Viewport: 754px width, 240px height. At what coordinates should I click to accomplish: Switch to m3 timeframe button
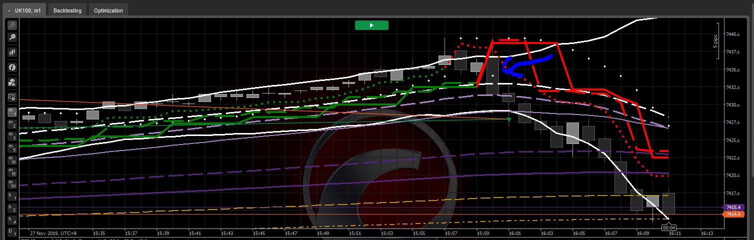pyautogui.click(x=12, y=136)
